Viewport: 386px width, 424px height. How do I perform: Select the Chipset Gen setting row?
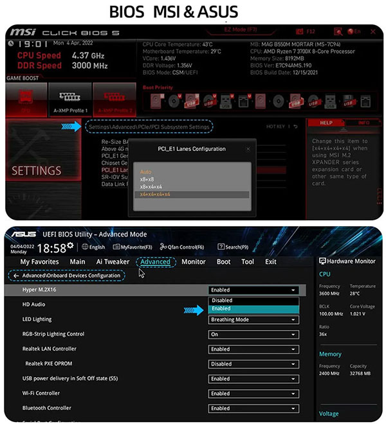click(115, 163)
